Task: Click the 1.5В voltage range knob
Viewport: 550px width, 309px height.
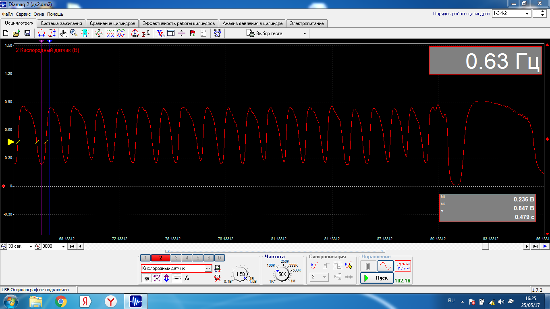Action: 240,274
